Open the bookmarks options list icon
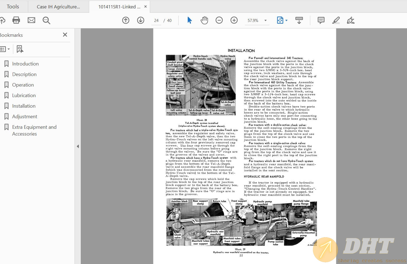 point(5,49)
